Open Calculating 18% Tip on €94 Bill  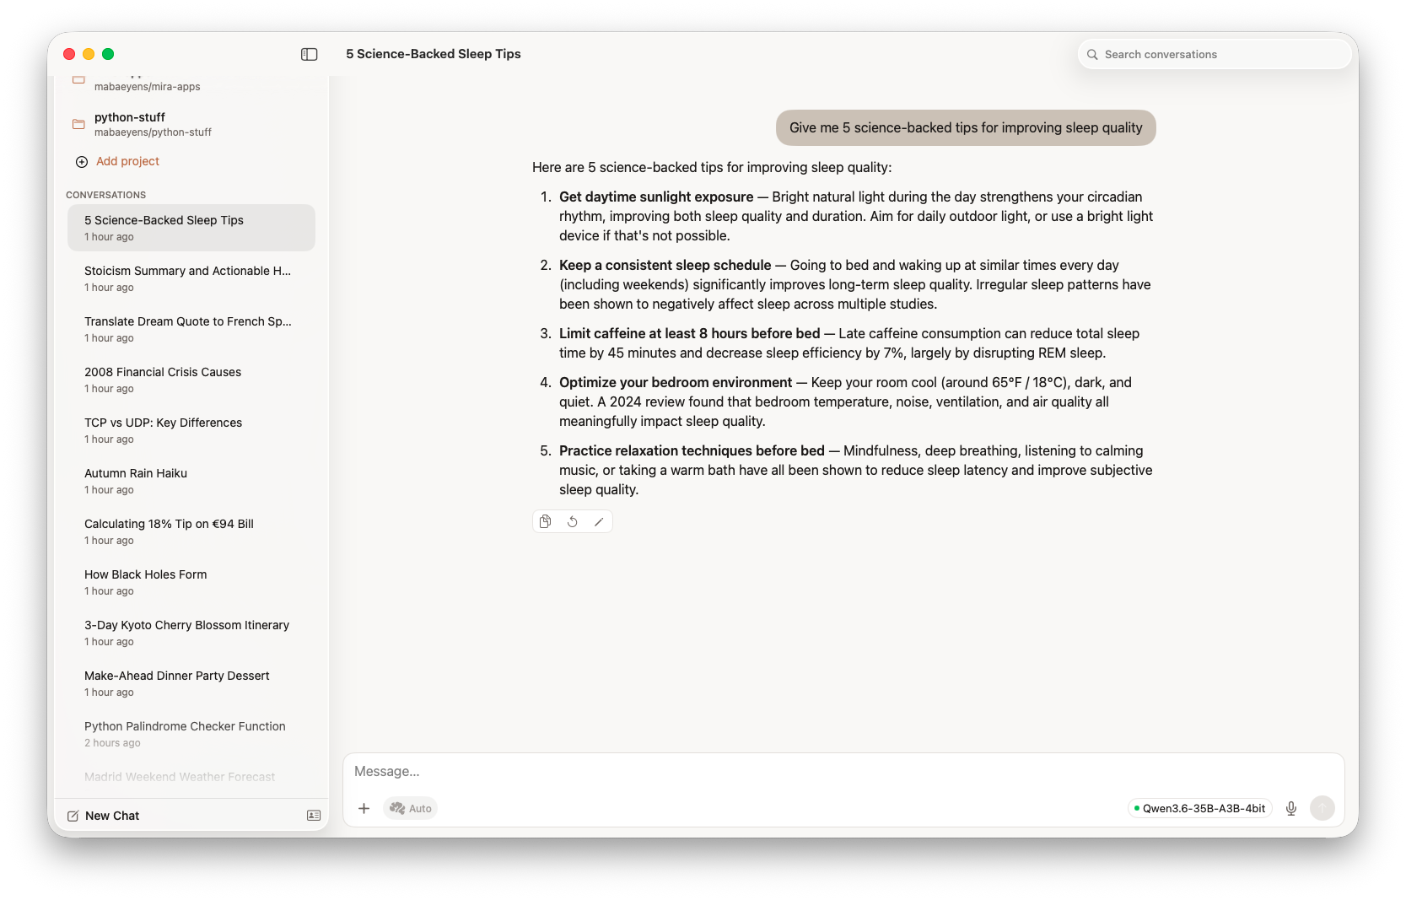pos(191,531)
